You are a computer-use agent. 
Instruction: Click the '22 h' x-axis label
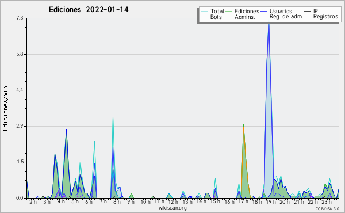coord(313,202)
